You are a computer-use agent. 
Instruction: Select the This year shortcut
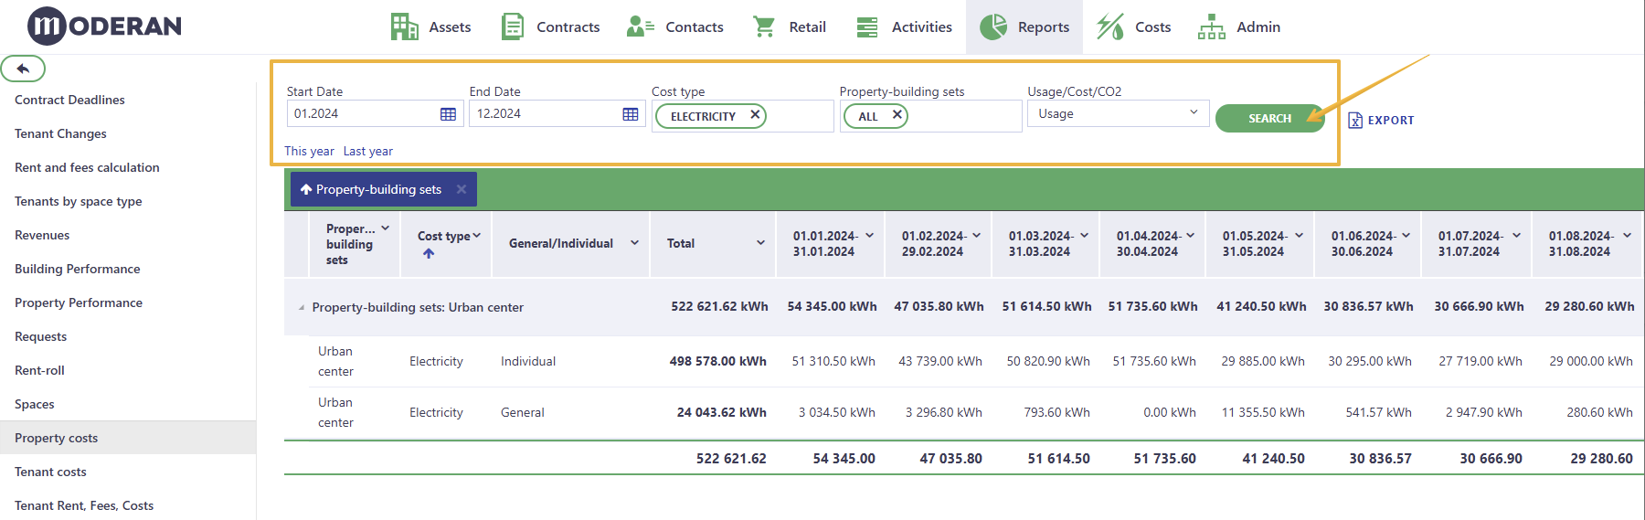tap(309, 152)
